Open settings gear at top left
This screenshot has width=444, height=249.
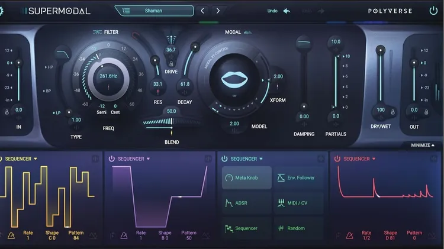(x=1, y=11)
